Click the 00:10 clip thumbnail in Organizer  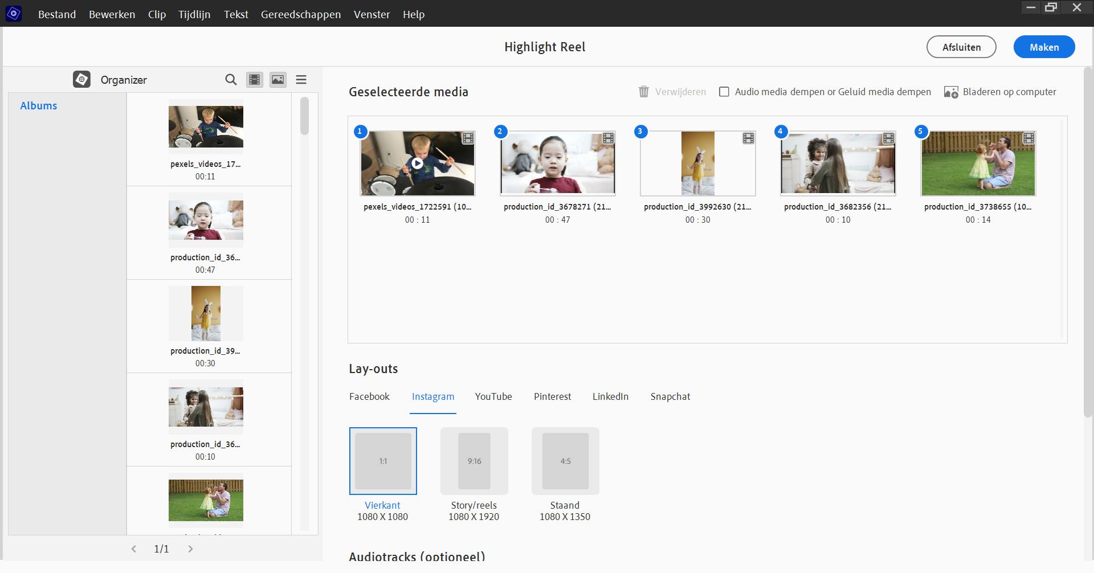(x=206, y=407)
